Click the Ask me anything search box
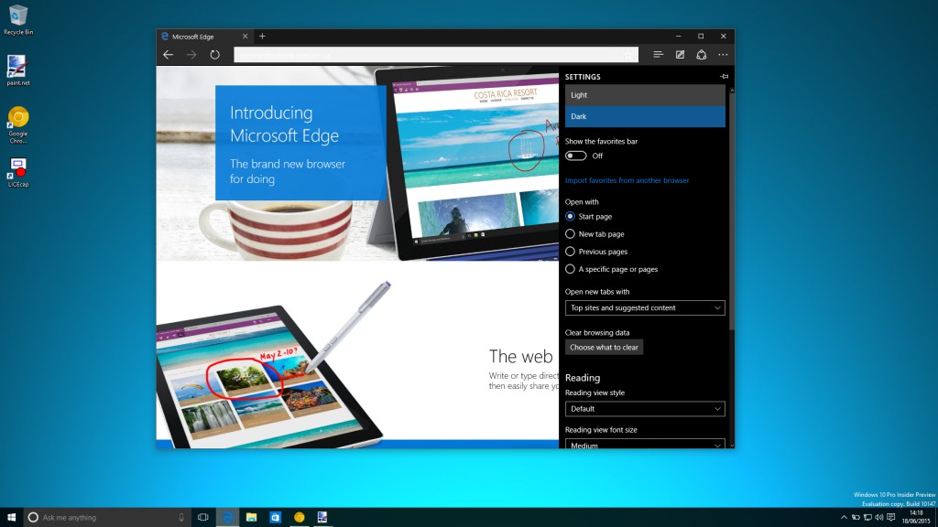 pos(108,518)
